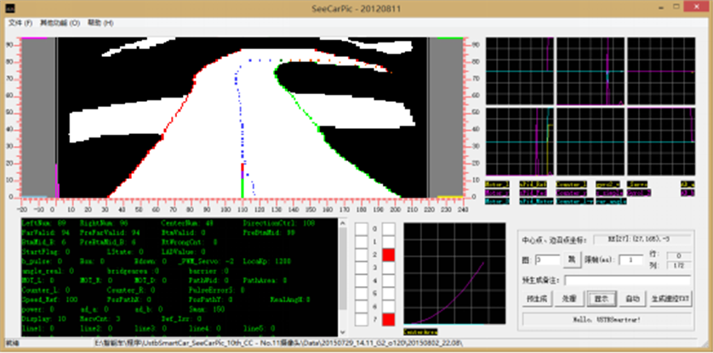Click the red and green center bar in the track image
The width and height of the screenshot is (713, 353).
pos(242,181)
